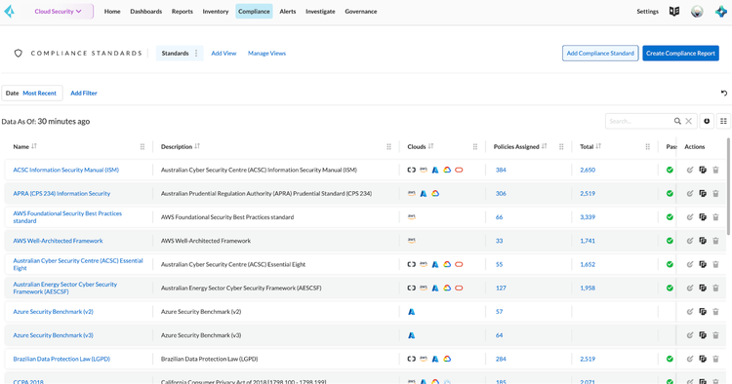This screenshot has height=384, width=732.
Task: Open the user profile avatar
Action: click(x=697, y=11)
